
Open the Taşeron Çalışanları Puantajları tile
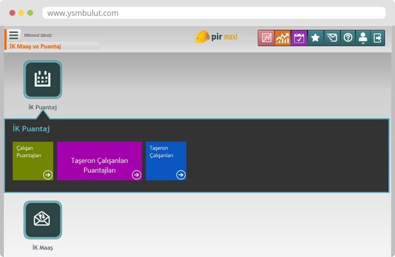[99, 161]
